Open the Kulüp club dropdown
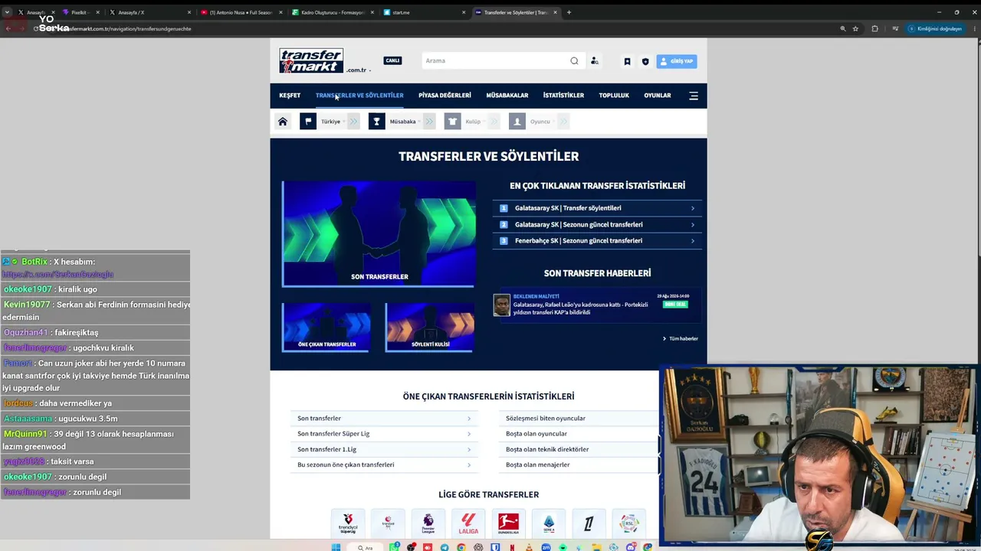 coord(475,122)
